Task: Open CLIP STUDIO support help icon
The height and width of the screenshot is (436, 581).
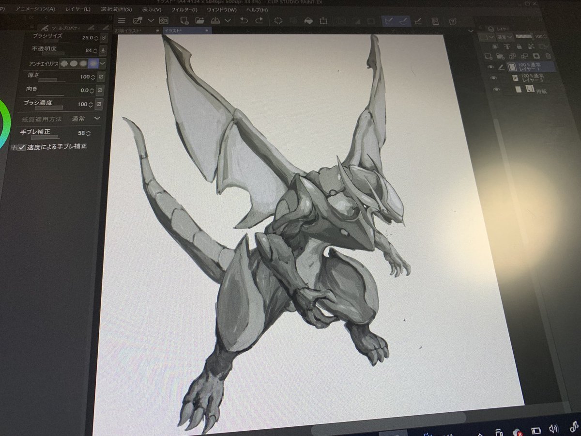Action: (x=452, y=22)
